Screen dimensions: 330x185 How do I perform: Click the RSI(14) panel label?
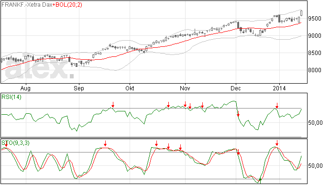click(11, 97)
